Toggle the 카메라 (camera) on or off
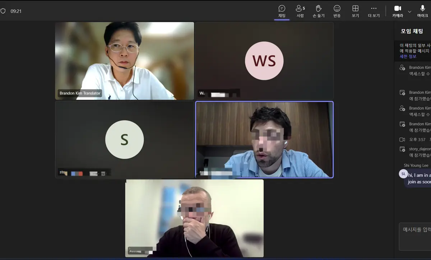This screenshot has width=431, height=260. tap(398, 11)
